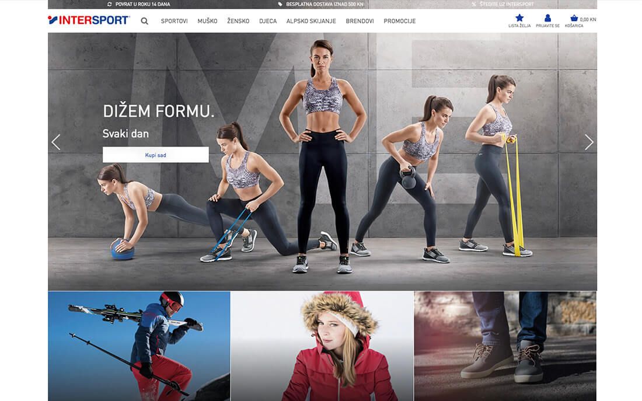Select Promocije in the navigation bar
642x401 pixels.
[x=399, y=21]
